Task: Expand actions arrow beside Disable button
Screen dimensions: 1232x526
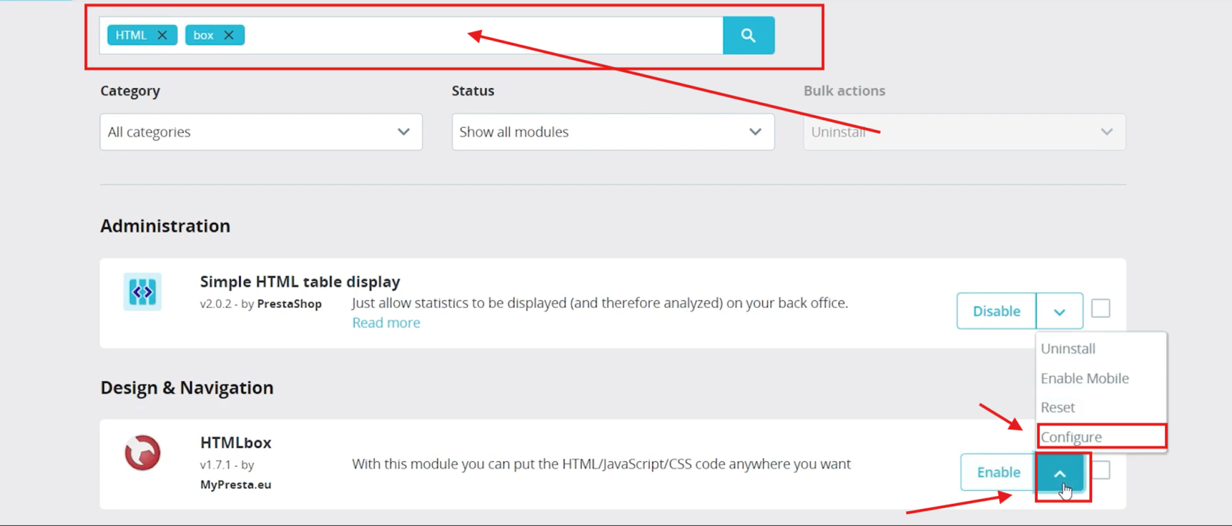Action: point(1059,311)
